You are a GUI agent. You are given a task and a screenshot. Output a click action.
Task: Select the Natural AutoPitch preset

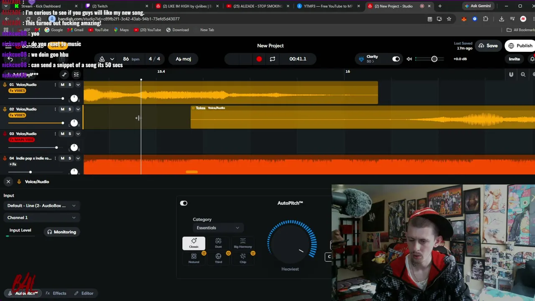[x=194, y=258]
